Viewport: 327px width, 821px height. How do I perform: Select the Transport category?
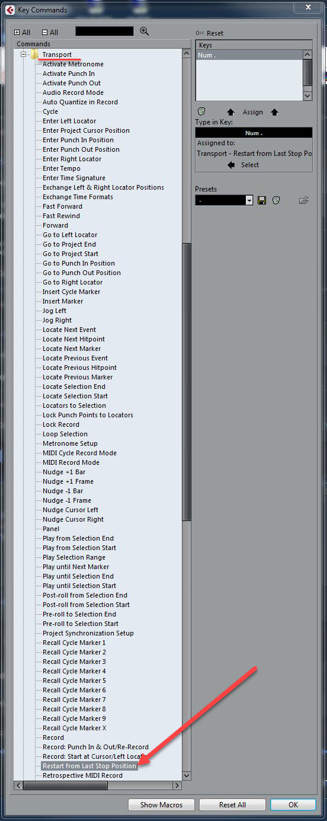point(57,55)
